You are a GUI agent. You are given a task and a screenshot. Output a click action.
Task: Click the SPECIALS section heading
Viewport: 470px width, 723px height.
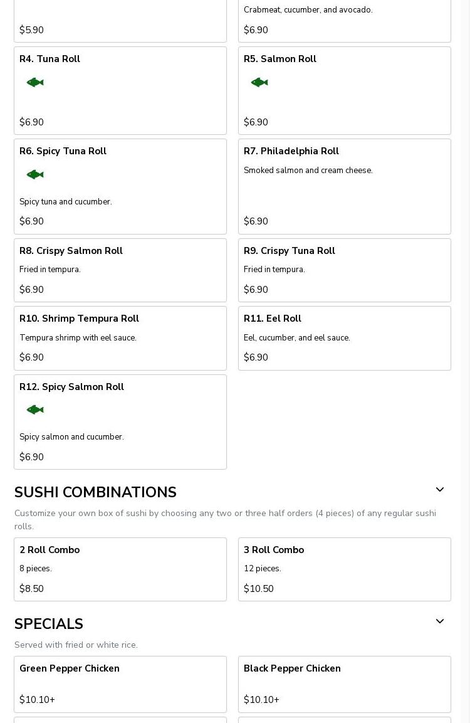(49, 624)
